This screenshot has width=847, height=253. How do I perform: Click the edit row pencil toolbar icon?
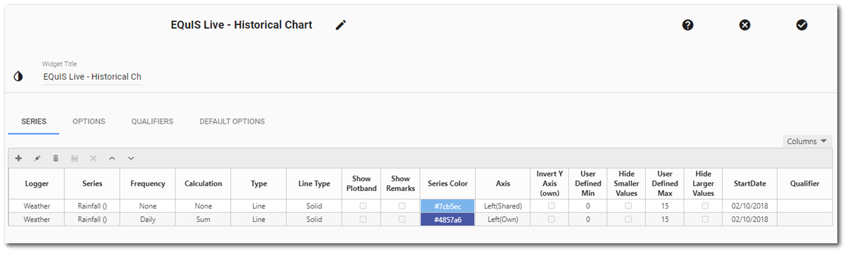point(37,158)
